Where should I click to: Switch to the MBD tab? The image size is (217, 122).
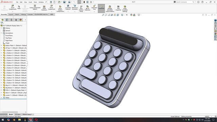point(52,14)
